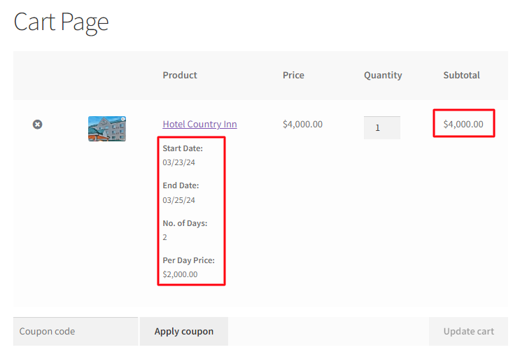Open the Hotel Country Inn product thumbnail

point(107,129)
